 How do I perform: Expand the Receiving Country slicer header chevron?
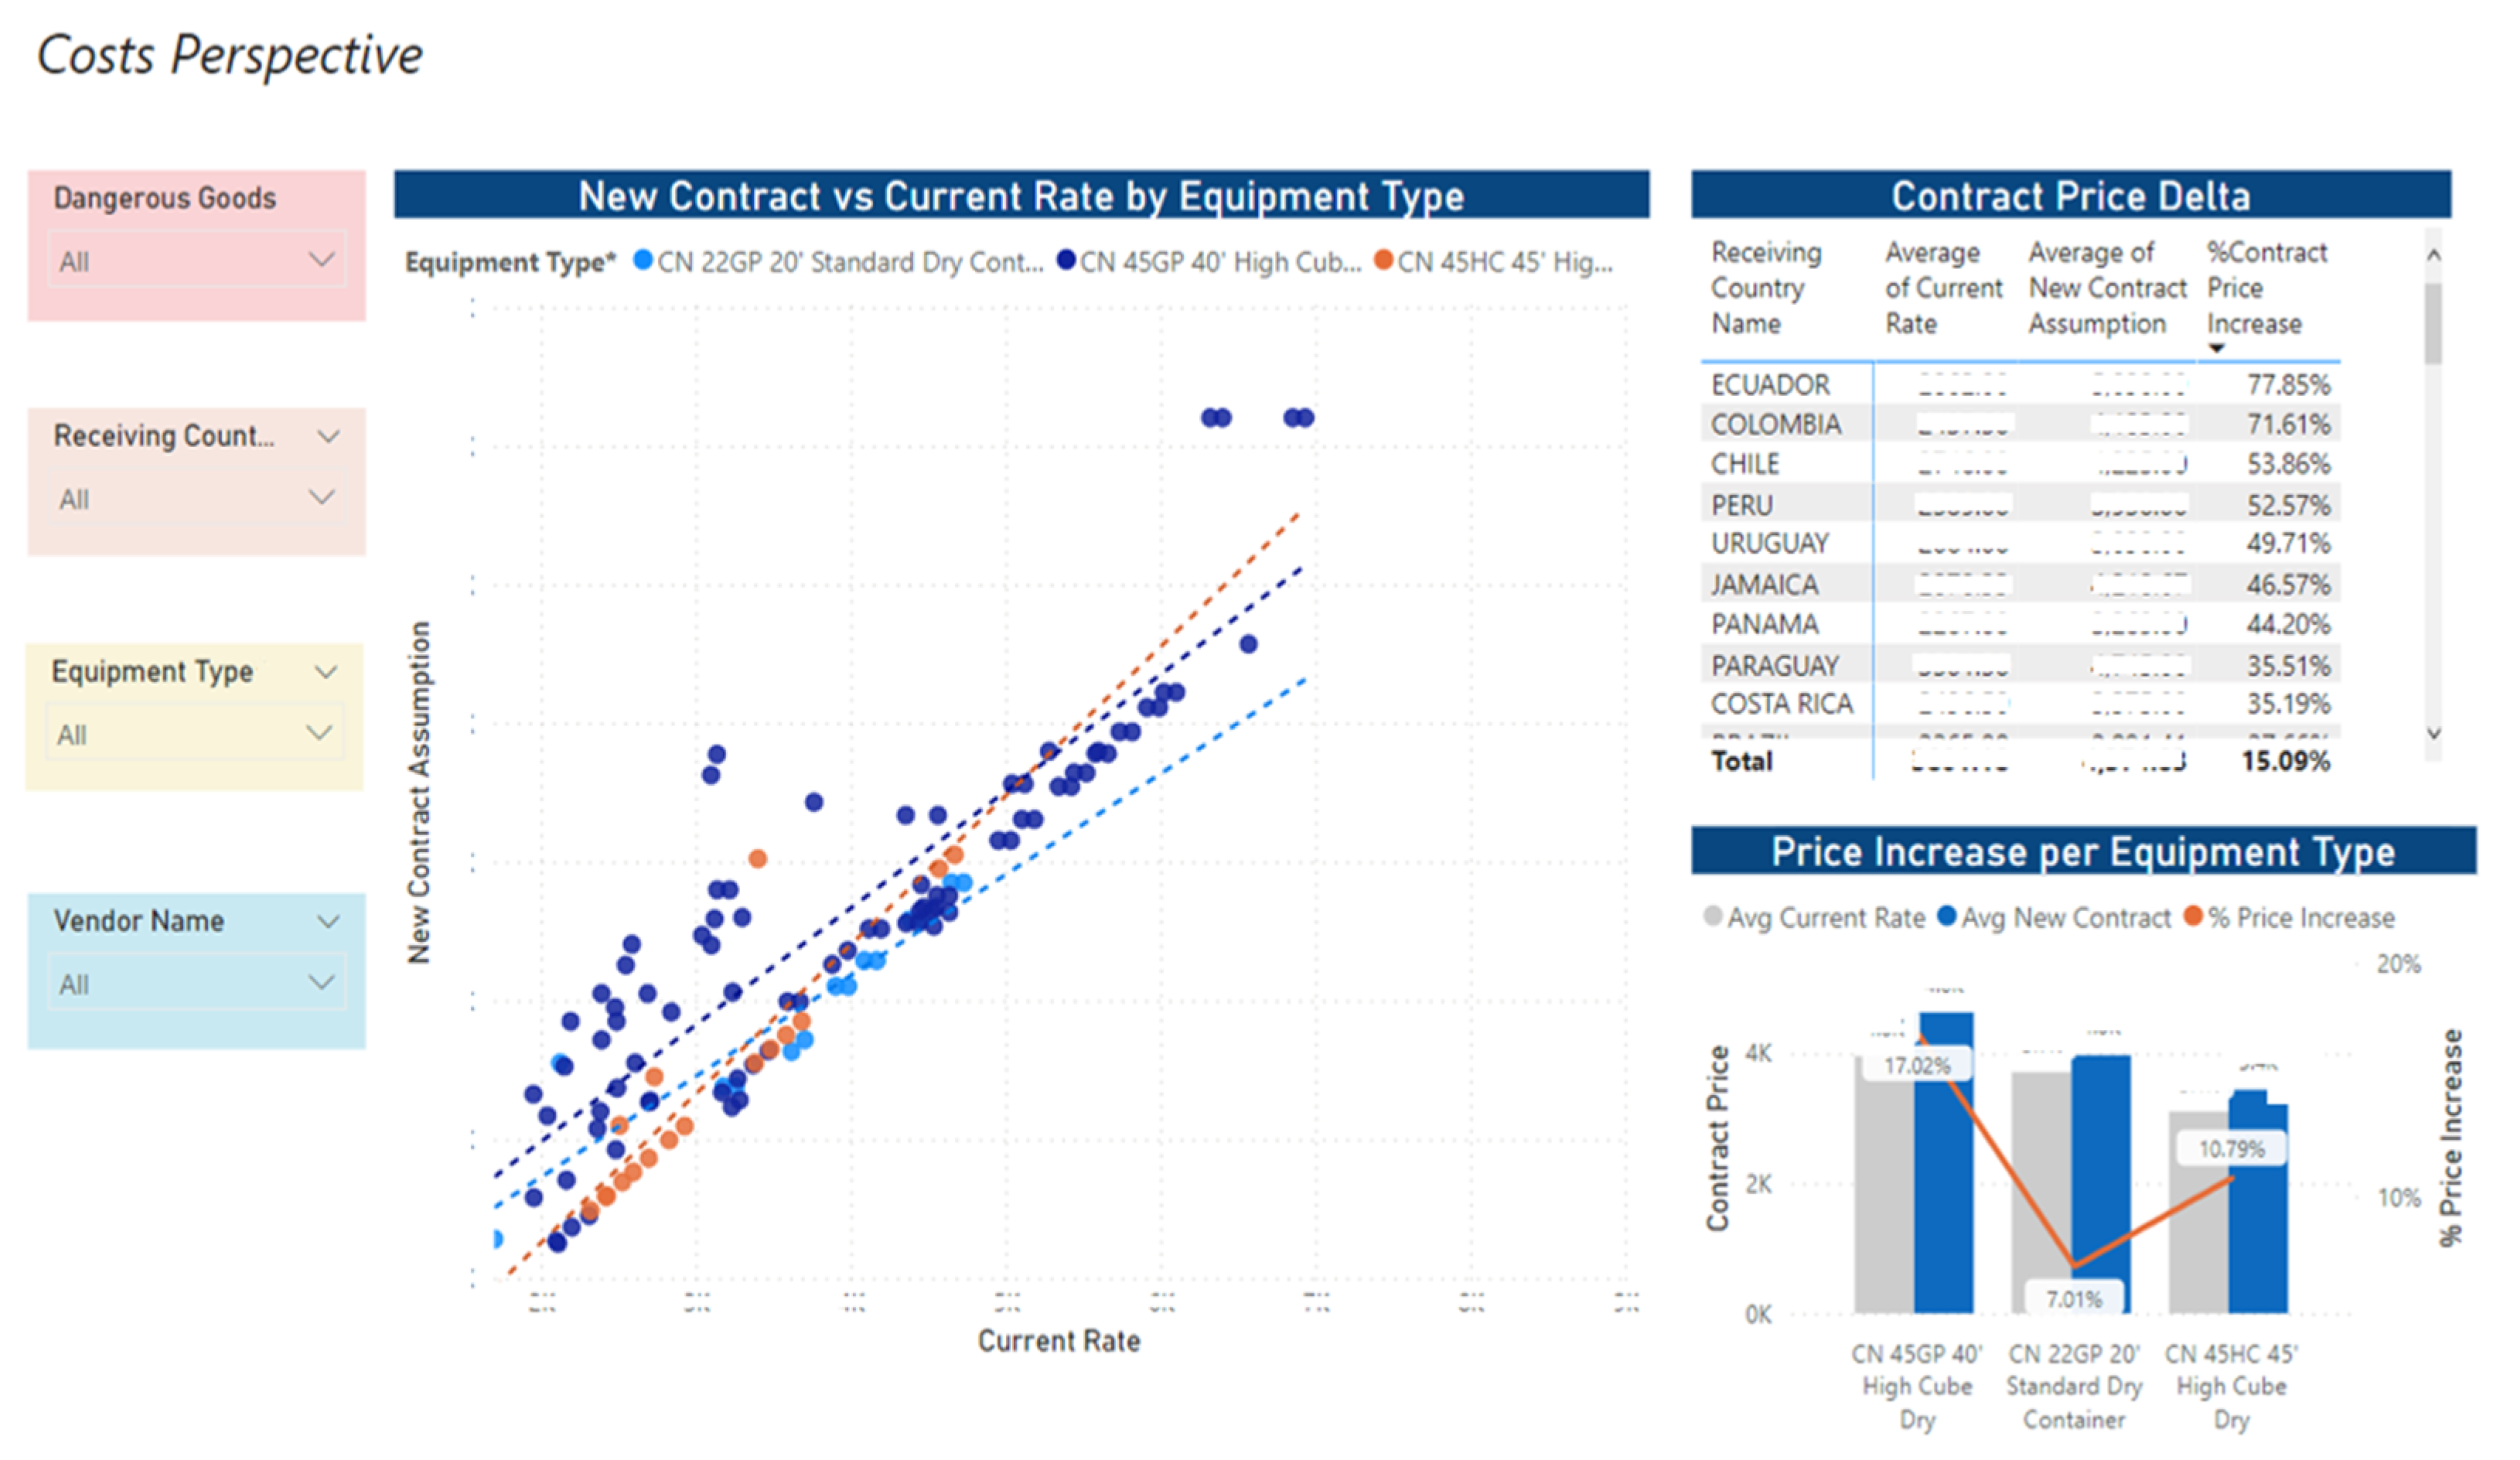pyautogui.click(x=328, y=437)
